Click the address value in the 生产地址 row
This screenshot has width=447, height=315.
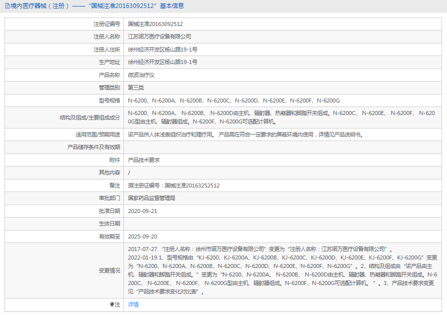[x=162, y=62]
